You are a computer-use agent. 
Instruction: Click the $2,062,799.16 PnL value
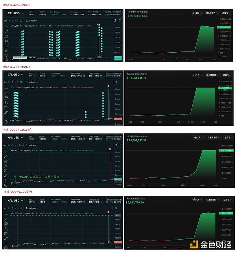(135, 203)
